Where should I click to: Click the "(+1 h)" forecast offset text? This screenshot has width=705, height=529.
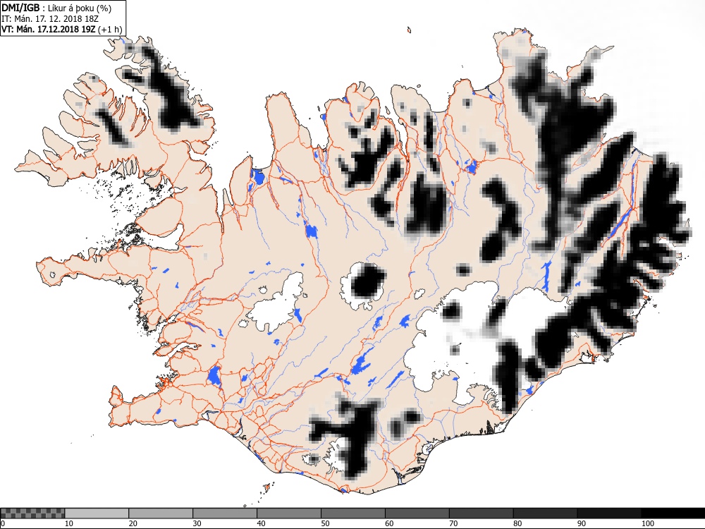(x=110, y=30)
